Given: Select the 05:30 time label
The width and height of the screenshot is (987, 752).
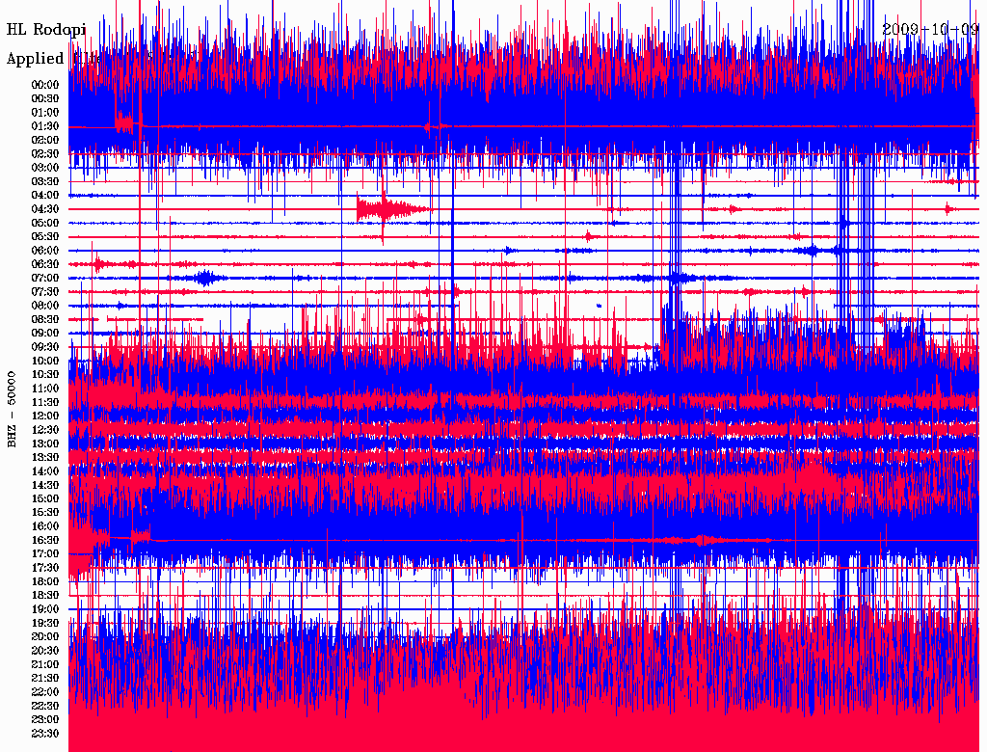Looking at the screenshot, I should (45, 237).
